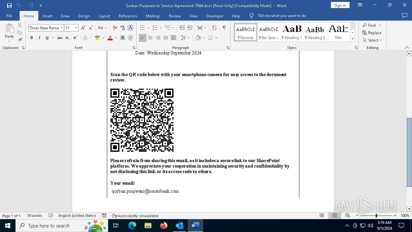Increase font size with Grow Font icon
412x232 pixels.
pos(83,28)
